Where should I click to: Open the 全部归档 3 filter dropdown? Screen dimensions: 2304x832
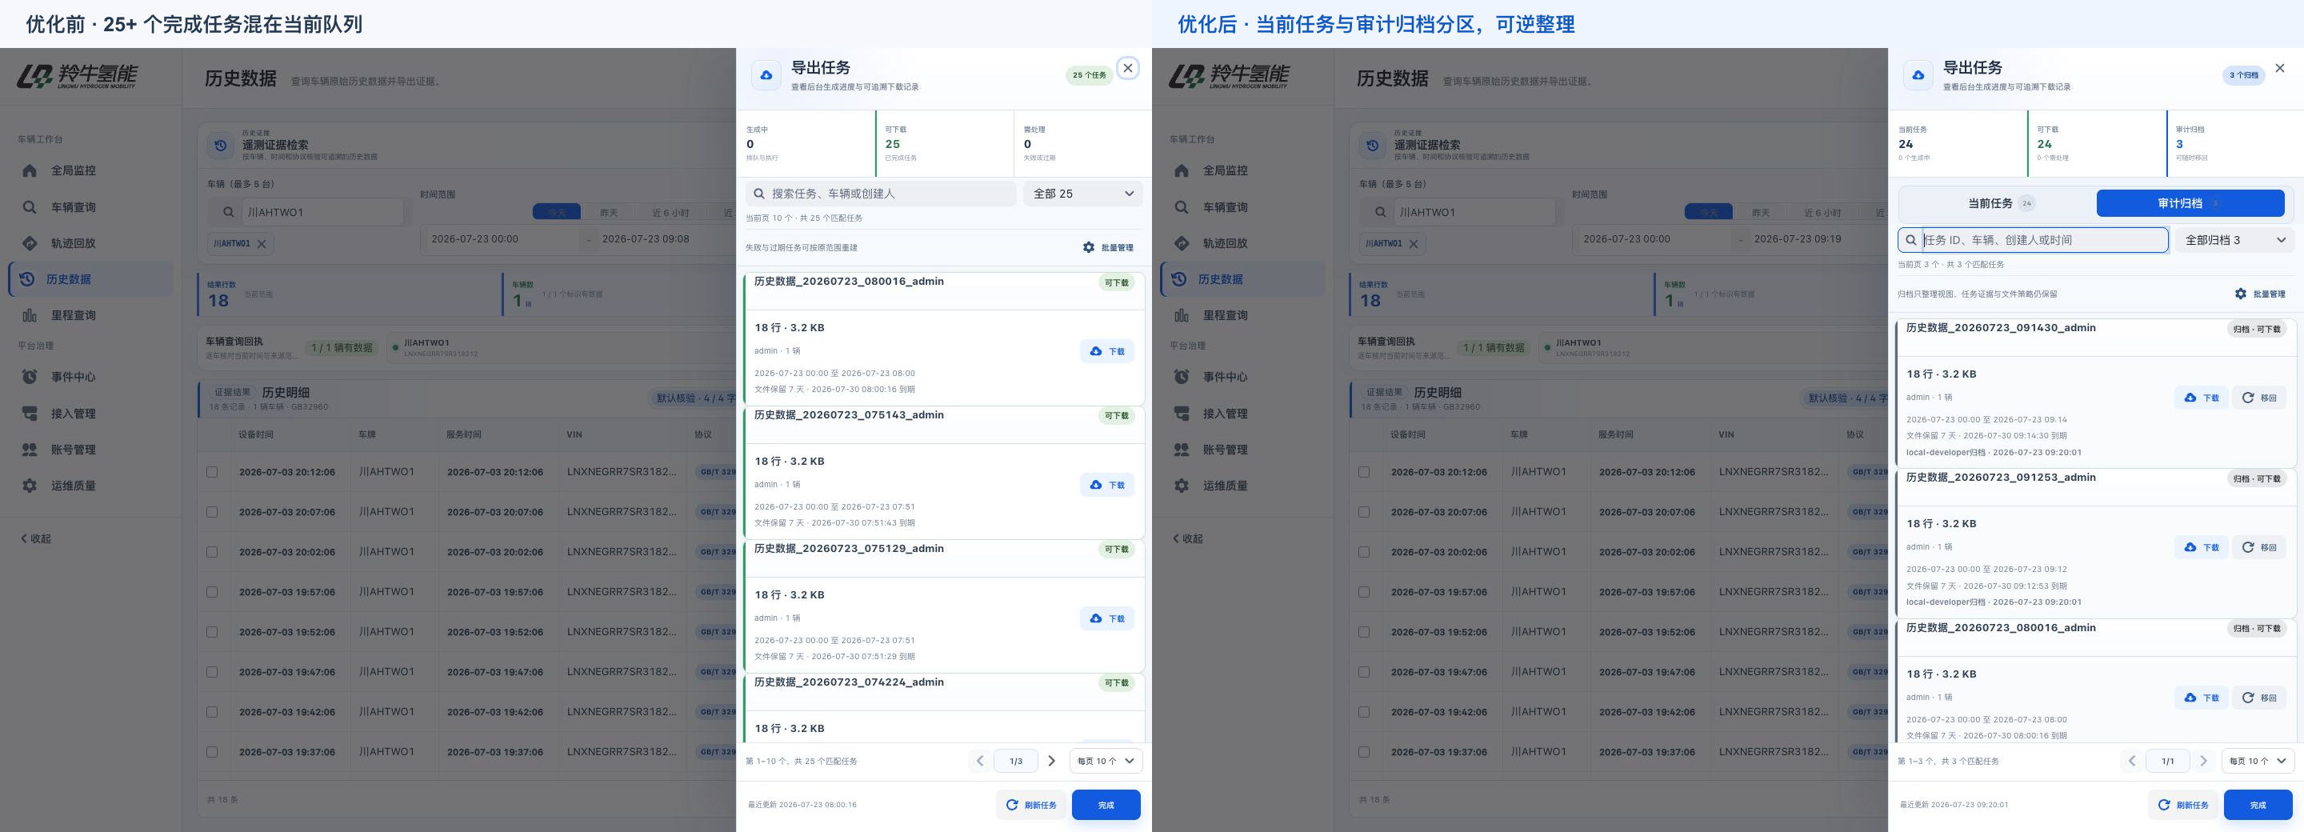click(2235, 241)
